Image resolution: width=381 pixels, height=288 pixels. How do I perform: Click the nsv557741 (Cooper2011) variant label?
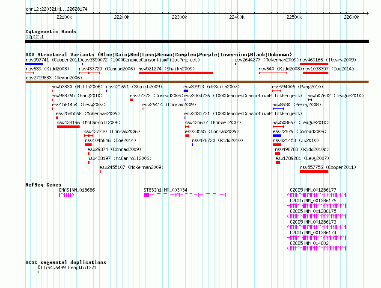[54, 60]
